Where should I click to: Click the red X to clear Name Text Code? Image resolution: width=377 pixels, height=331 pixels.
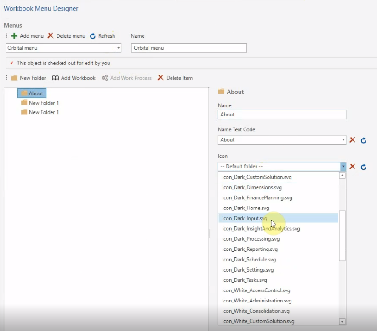(352, 140)
